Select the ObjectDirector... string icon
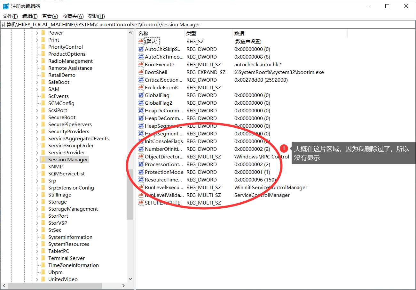 click(141, 157)
